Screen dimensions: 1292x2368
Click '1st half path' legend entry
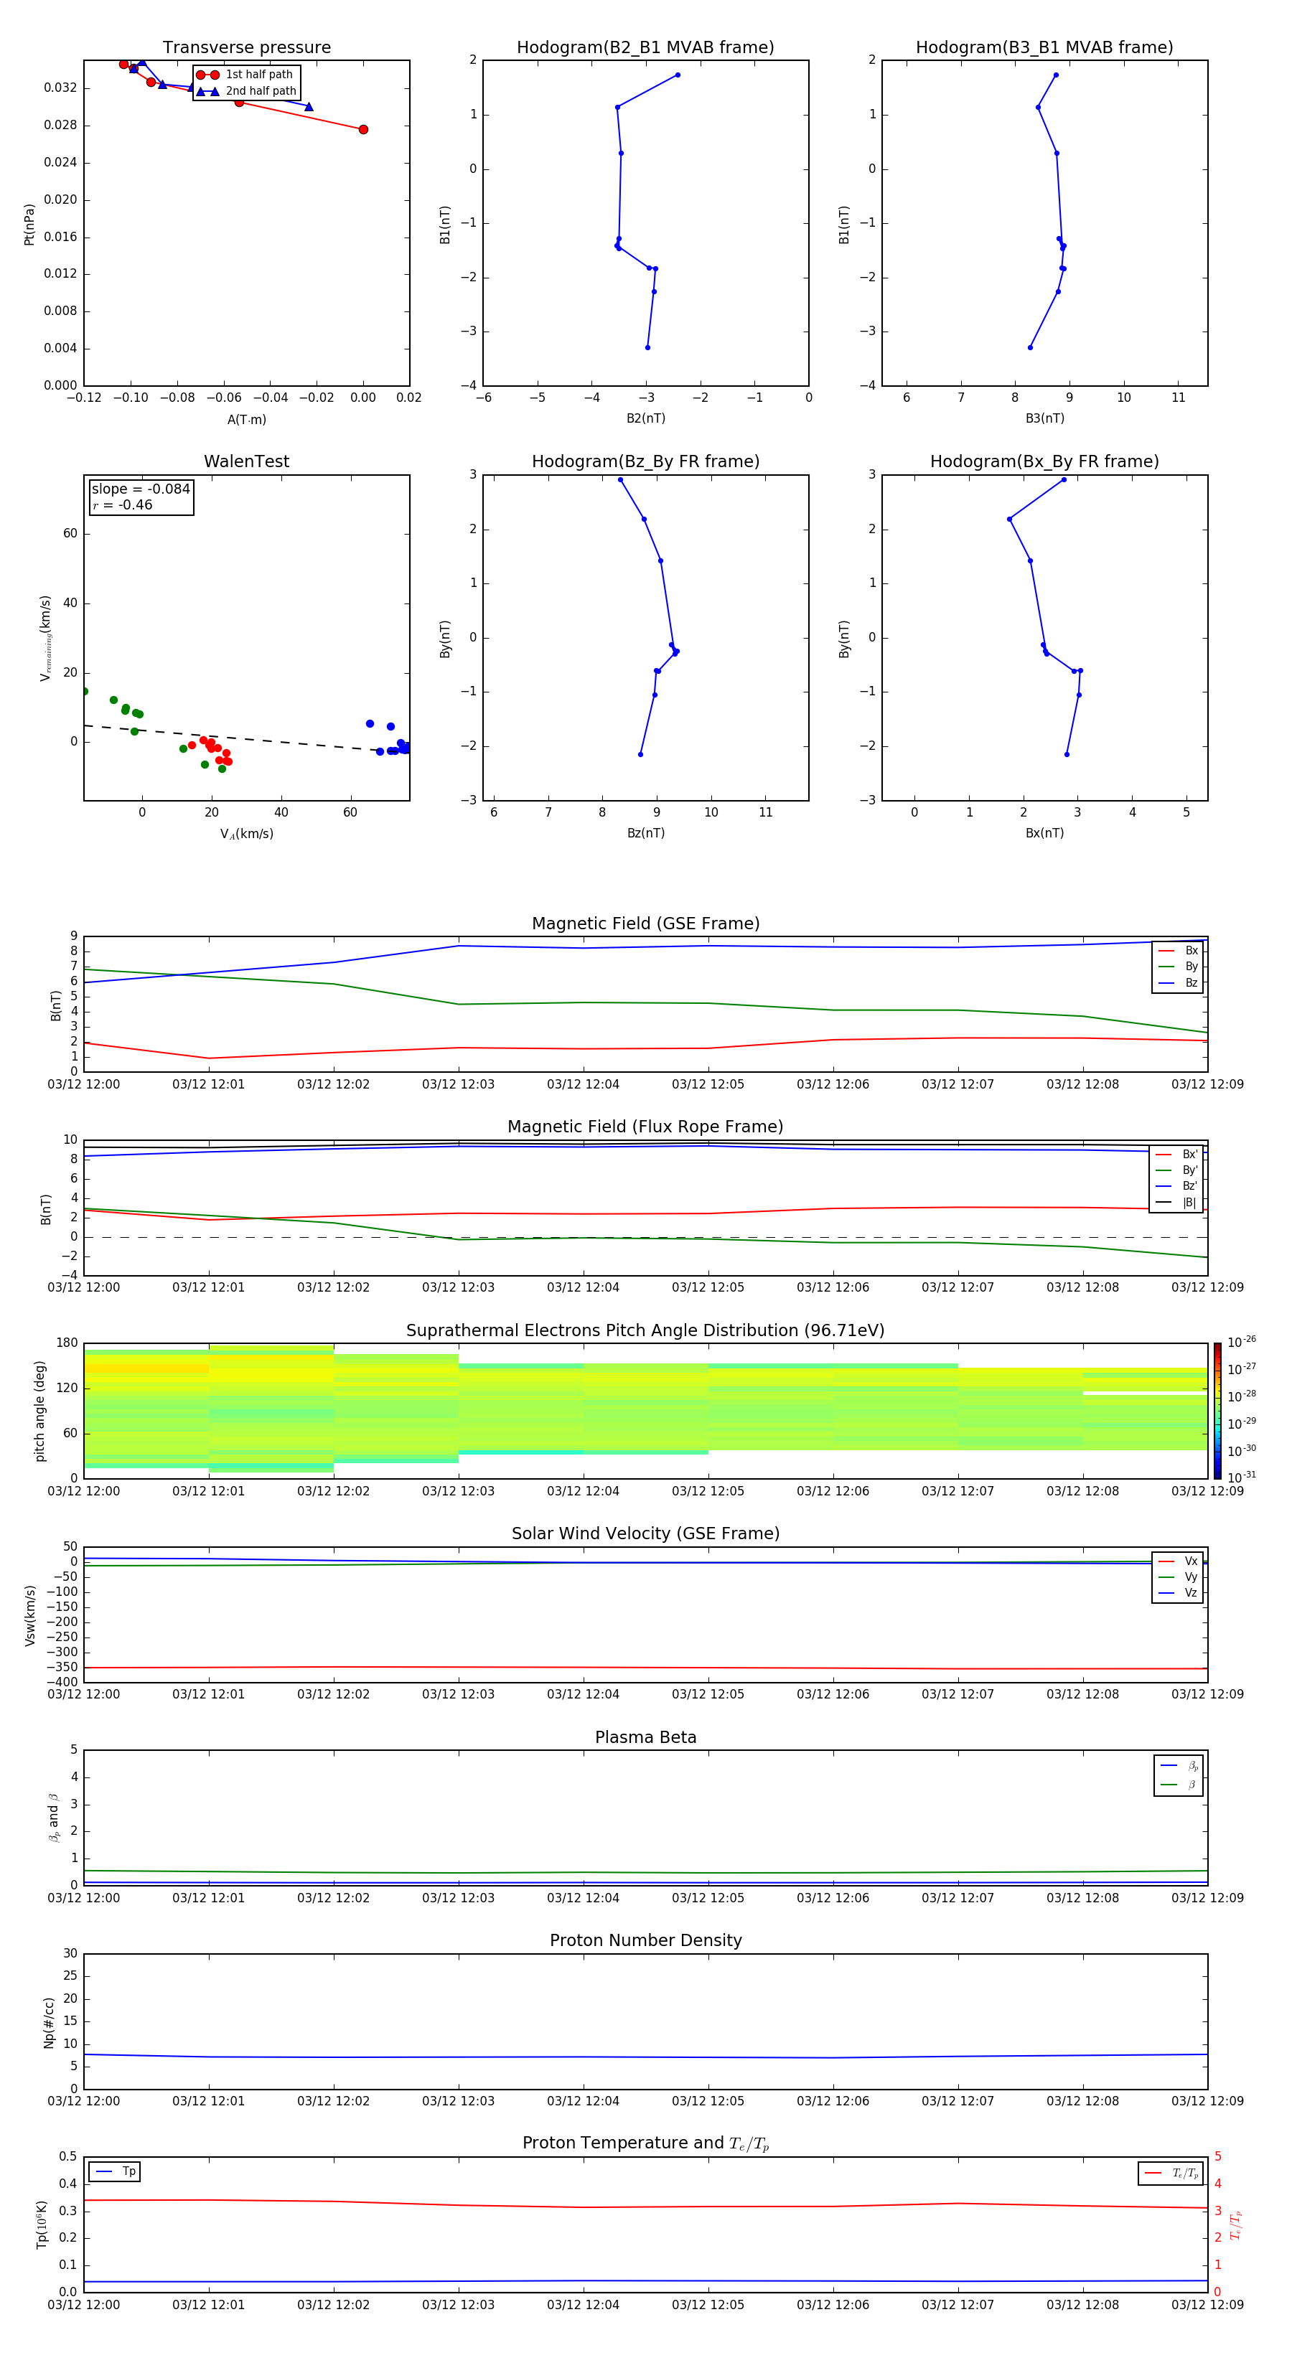click(x=245, y=75)
